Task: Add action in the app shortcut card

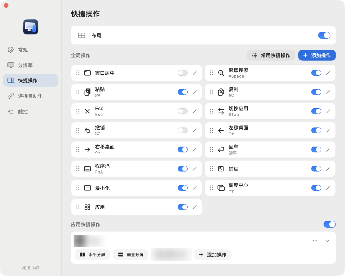Action: [x=213, y=255]
